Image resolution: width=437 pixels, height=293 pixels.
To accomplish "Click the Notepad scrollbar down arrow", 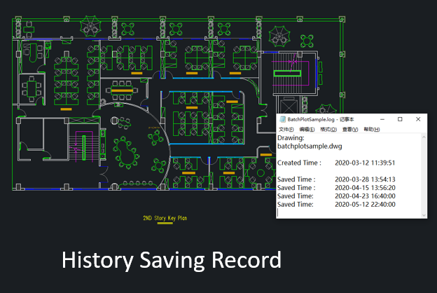I will 424,214.
